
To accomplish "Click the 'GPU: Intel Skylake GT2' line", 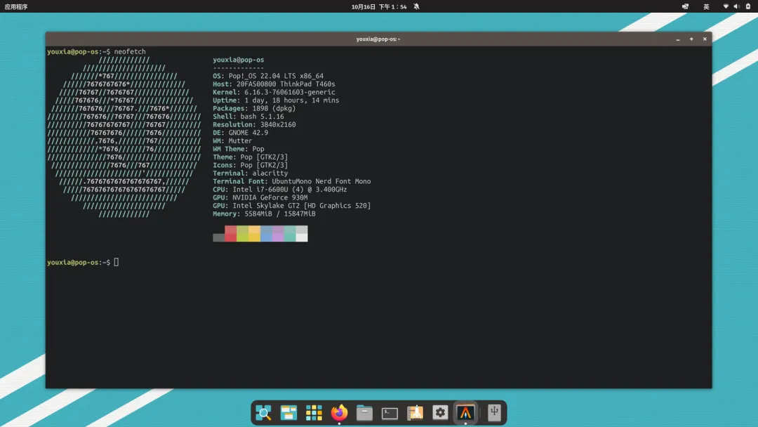I will (x=292, y=206).
